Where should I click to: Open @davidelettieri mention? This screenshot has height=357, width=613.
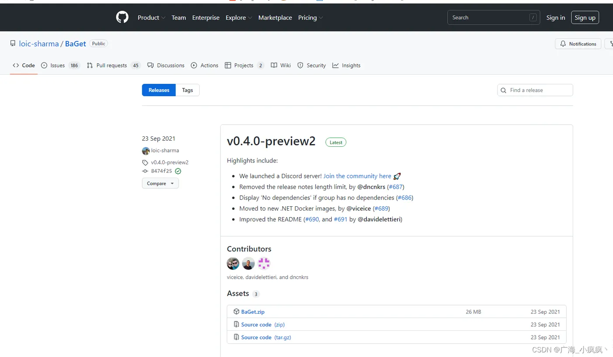(x=379, y=219)
